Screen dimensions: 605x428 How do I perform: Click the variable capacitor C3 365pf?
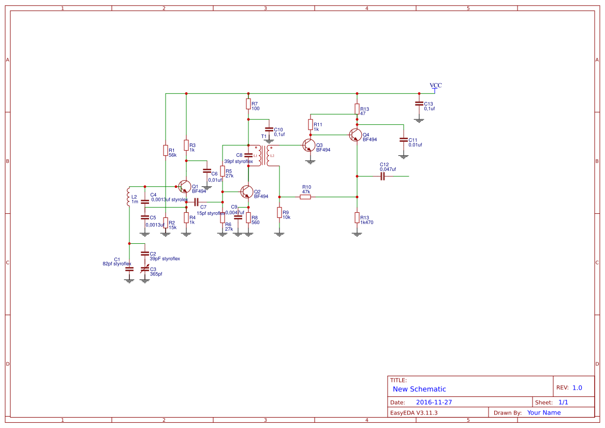[144, 270]
